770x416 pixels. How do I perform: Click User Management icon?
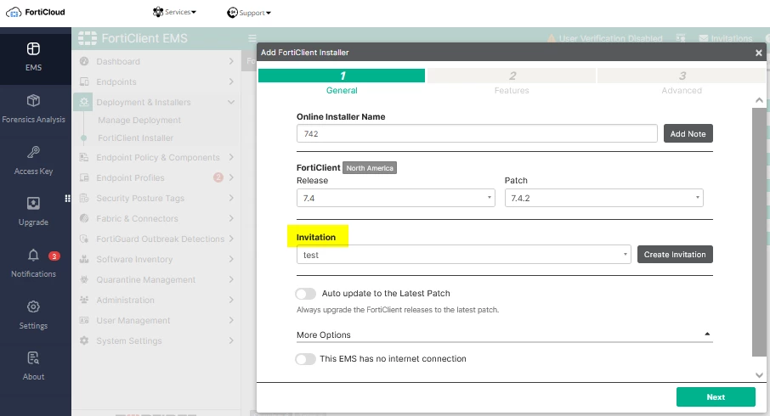[84, 320]
